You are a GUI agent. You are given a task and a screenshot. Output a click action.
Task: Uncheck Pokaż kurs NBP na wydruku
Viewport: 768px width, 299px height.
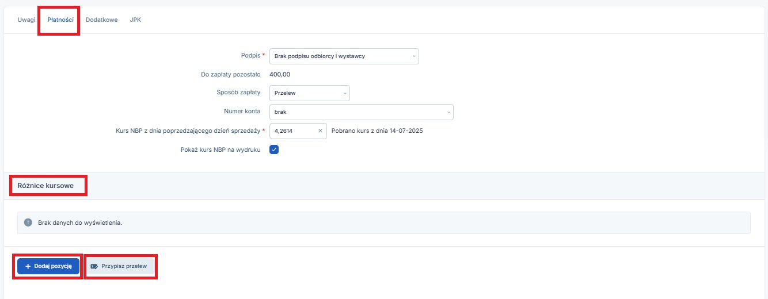pos(274,149)
